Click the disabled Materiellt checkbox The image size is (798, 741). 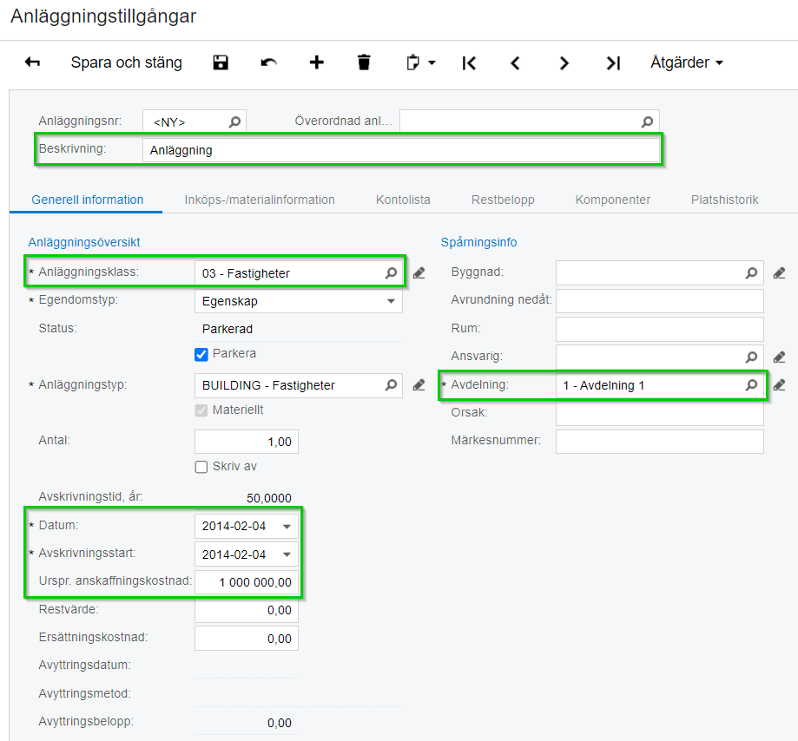(201, 410)
